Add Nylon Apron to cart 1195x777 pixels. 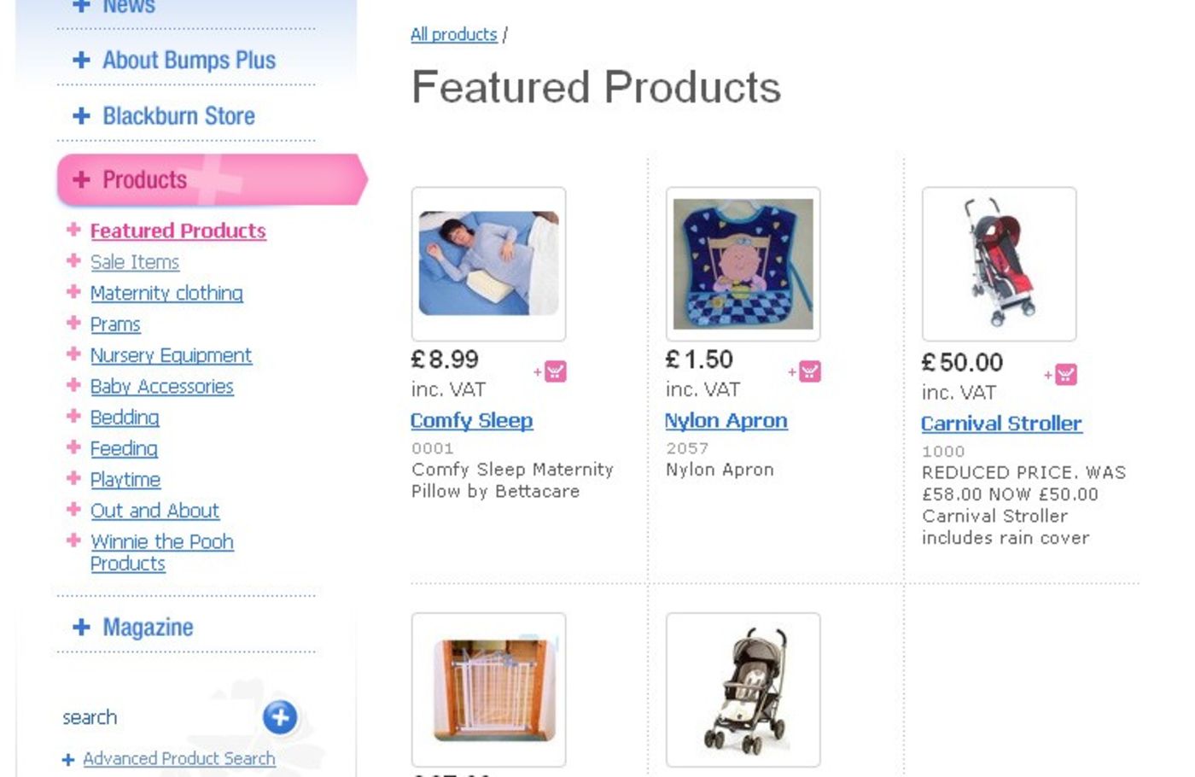click(809, 371)
